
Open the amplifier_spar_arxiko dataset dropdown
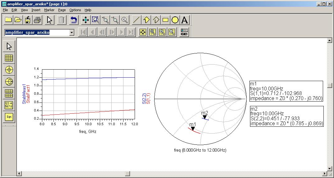[x=72, y=33]
